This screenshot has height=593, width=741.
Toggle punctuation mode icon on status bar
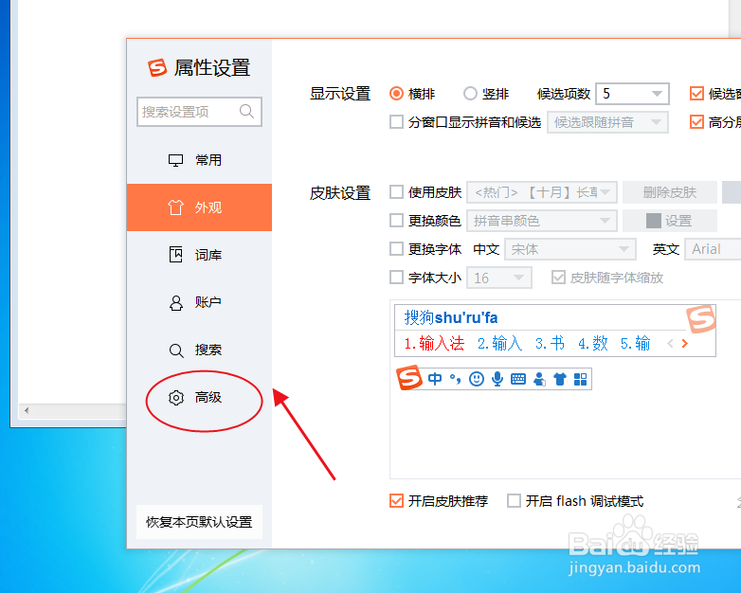click(x=456, y=379)
